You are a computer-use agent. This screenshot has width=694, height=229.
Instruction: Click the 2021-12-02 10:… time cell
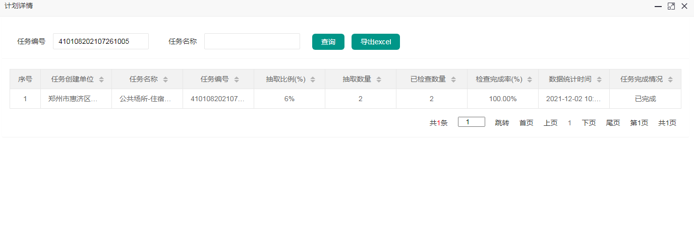(x=574, y=99)
